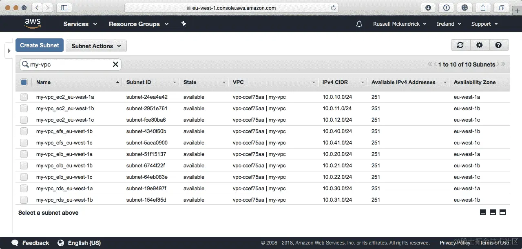Open the Support menu
The height and width of the screenshot is (249, 522).
pyautogui.click(x=484, y=24)
